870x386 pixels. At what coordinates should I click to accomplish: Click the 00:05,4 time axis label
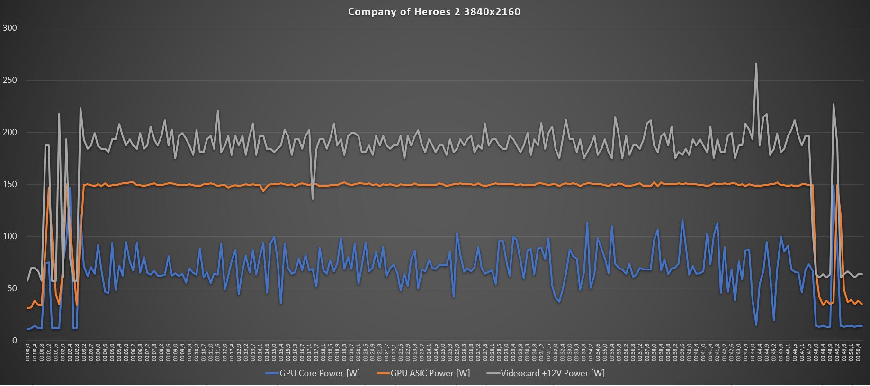click(119, 354)
